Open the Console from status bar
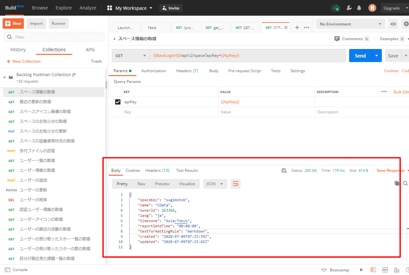 [16, 270]
